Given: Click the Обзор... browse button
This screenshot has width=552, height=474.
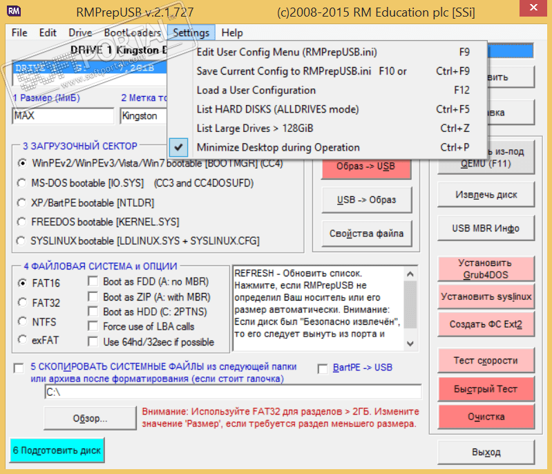Looking at the screenshot, I should click(x=90, y=418).
